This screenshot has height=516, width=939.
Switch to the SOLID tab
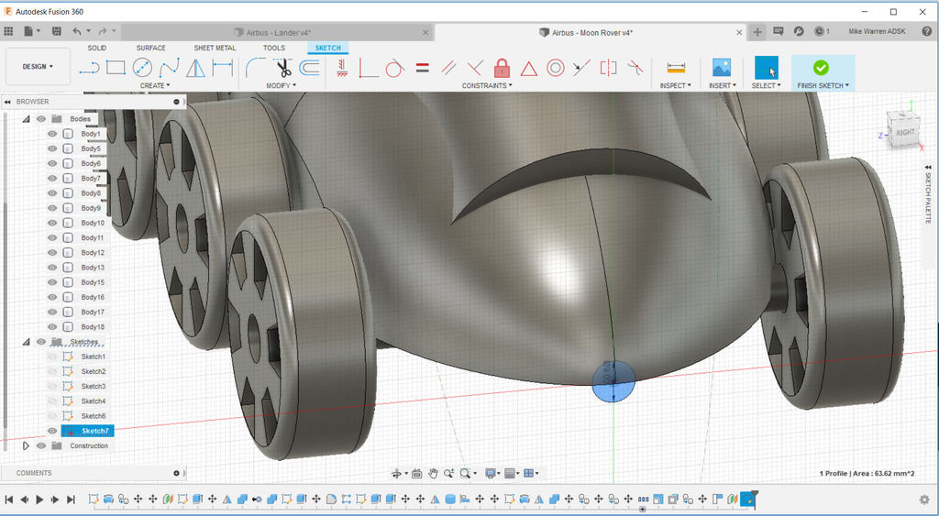click(97, 48)
